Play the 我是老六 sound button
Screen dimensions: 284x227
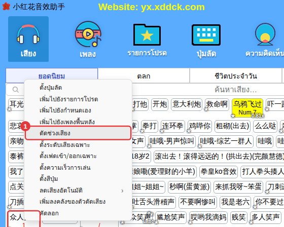(235, 202)
